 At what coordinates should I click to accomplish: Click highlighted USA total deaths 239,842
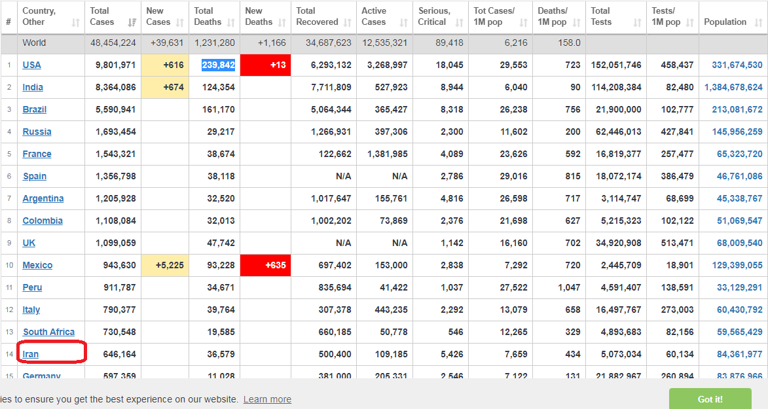pos(219,65)
